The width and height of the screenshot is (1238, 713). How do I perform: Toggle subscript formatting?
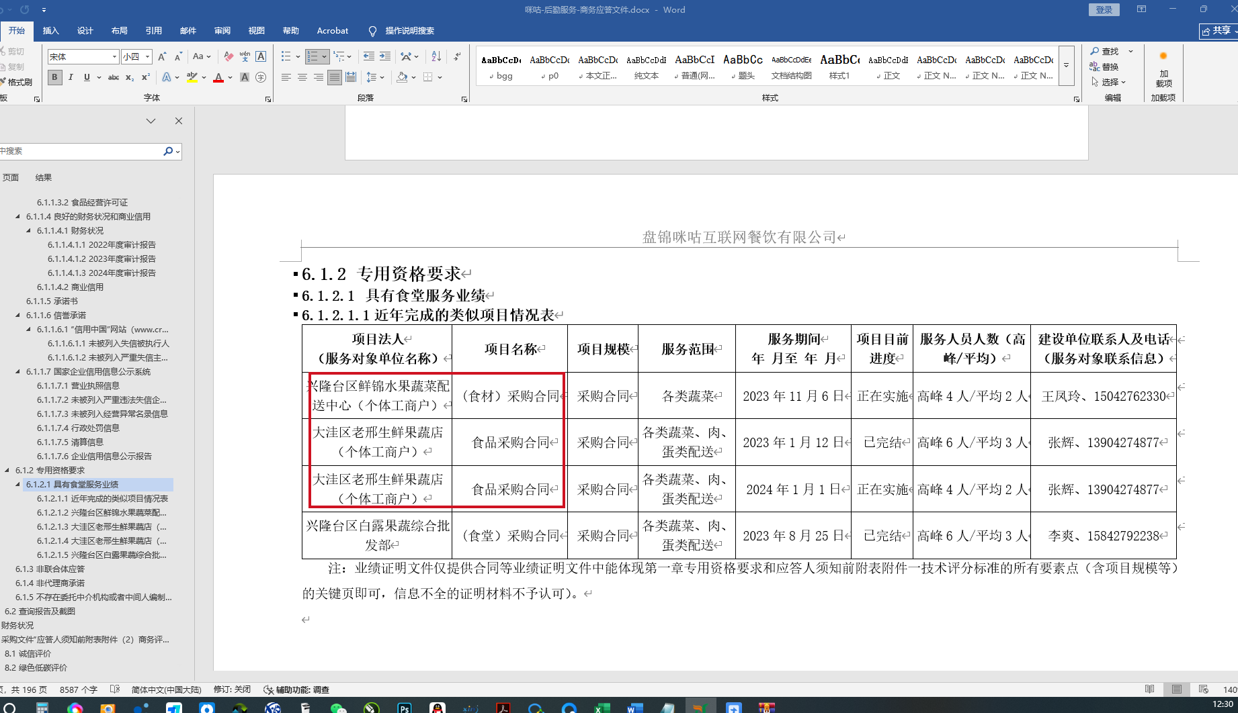point(130,78)
